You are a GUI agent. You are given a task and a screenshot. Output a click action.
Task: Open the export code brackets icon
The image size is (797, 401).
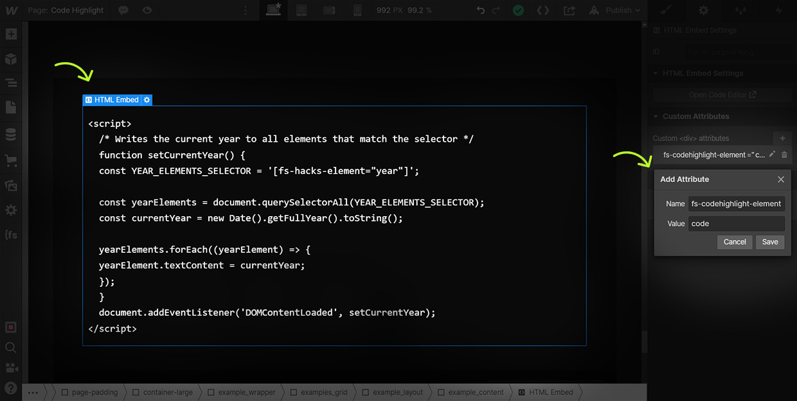(x=543, y=10)
